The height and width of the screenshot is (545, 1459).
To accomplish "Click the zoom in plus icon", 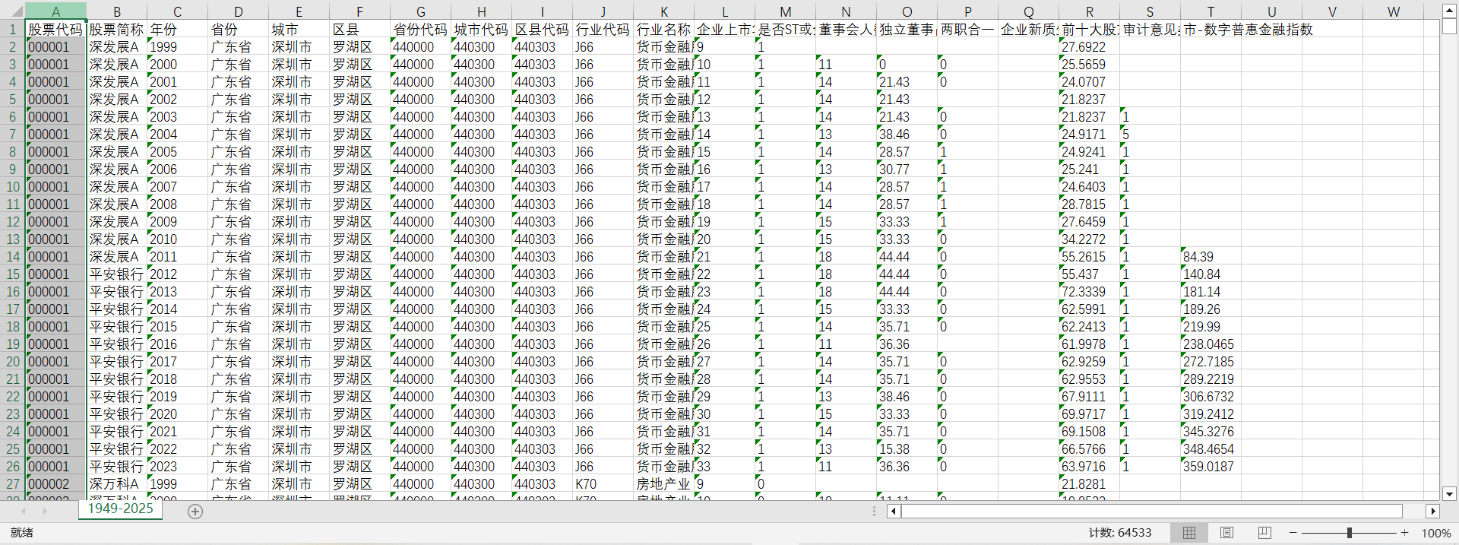I will [x=1405, y=533].
